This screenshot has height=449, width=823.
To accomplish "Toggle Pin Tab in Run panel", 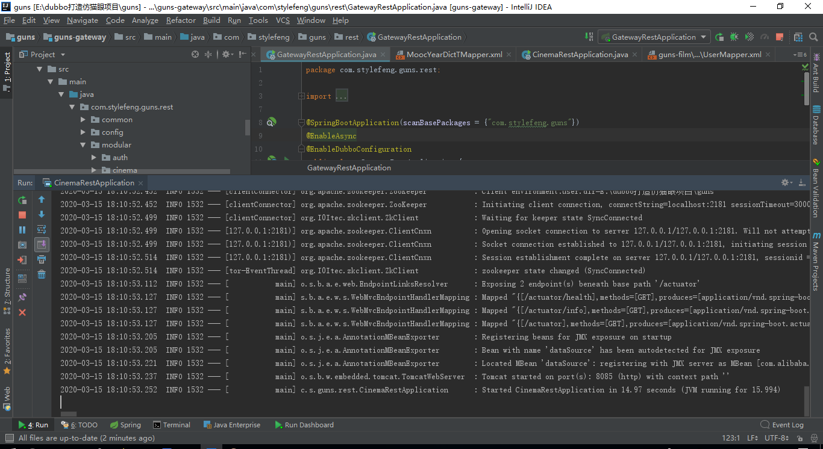I will pyautogui.click(x=22, y=297).
